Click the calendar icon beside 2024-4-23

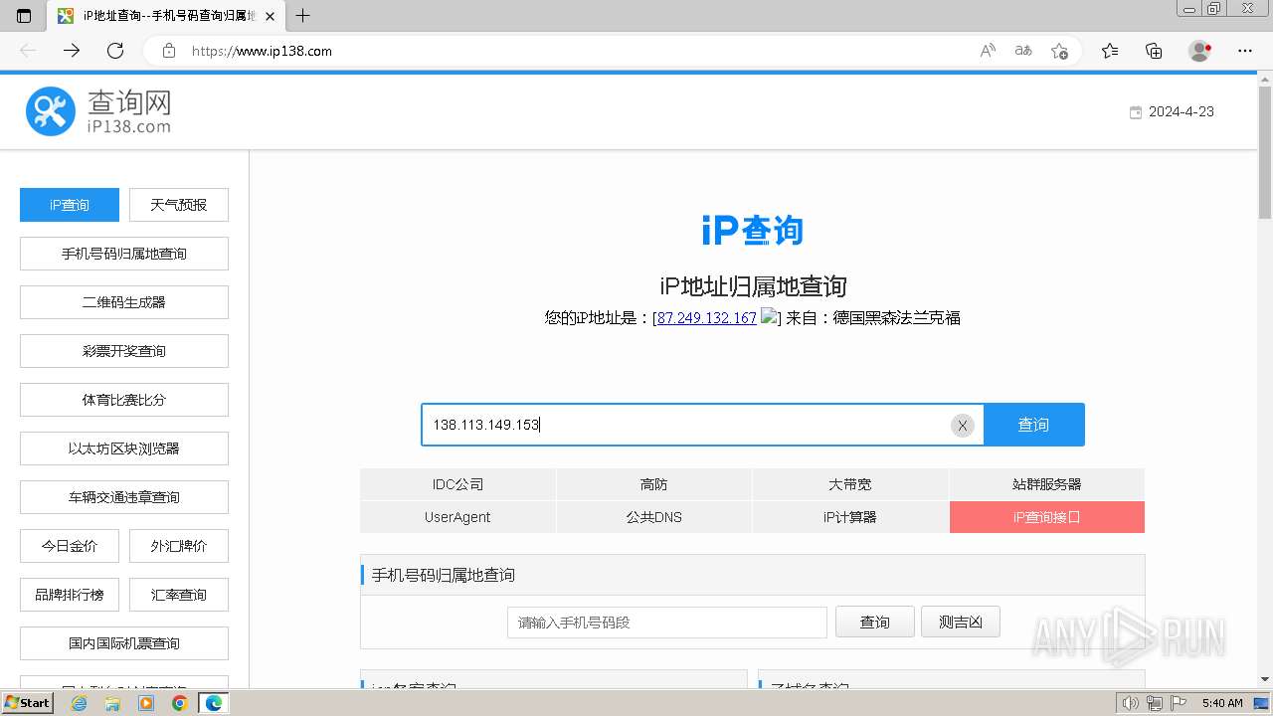pos(1136,112)
